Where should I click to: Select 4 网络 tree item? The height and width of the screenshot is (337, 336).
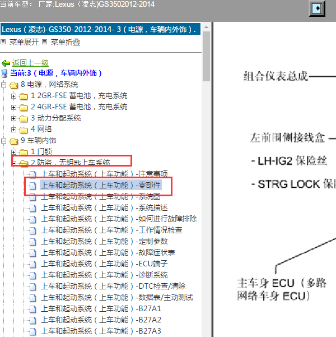coord(41,129)
